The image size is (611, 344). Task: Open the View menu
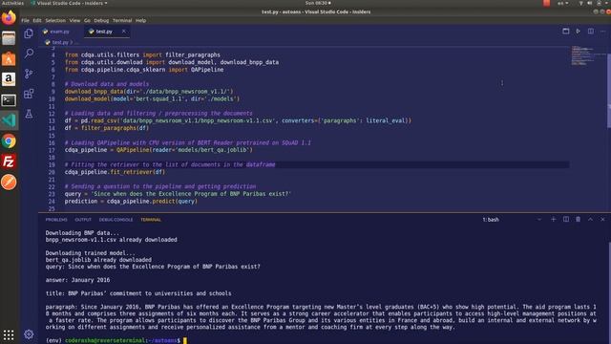[74, 20]
